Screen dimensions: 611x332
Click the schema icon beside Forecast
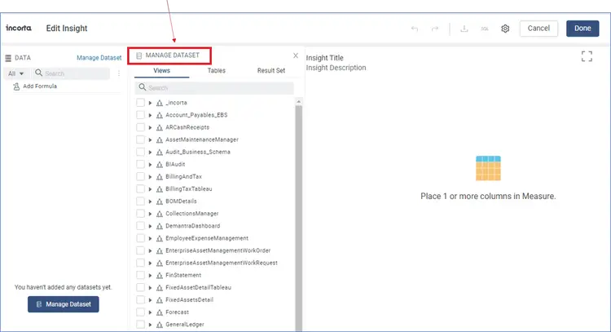tap(160, 312)
